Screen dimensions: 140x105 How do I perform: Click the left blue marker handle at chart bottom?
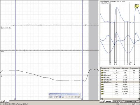click(x=15, y=99)
